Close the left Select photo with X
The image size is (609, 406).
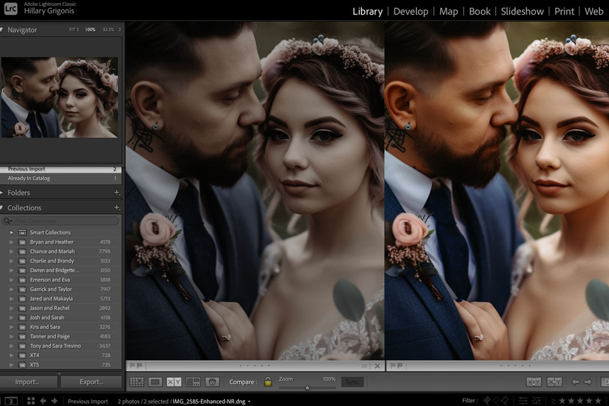pyautogui.click(x=377, y=365)
